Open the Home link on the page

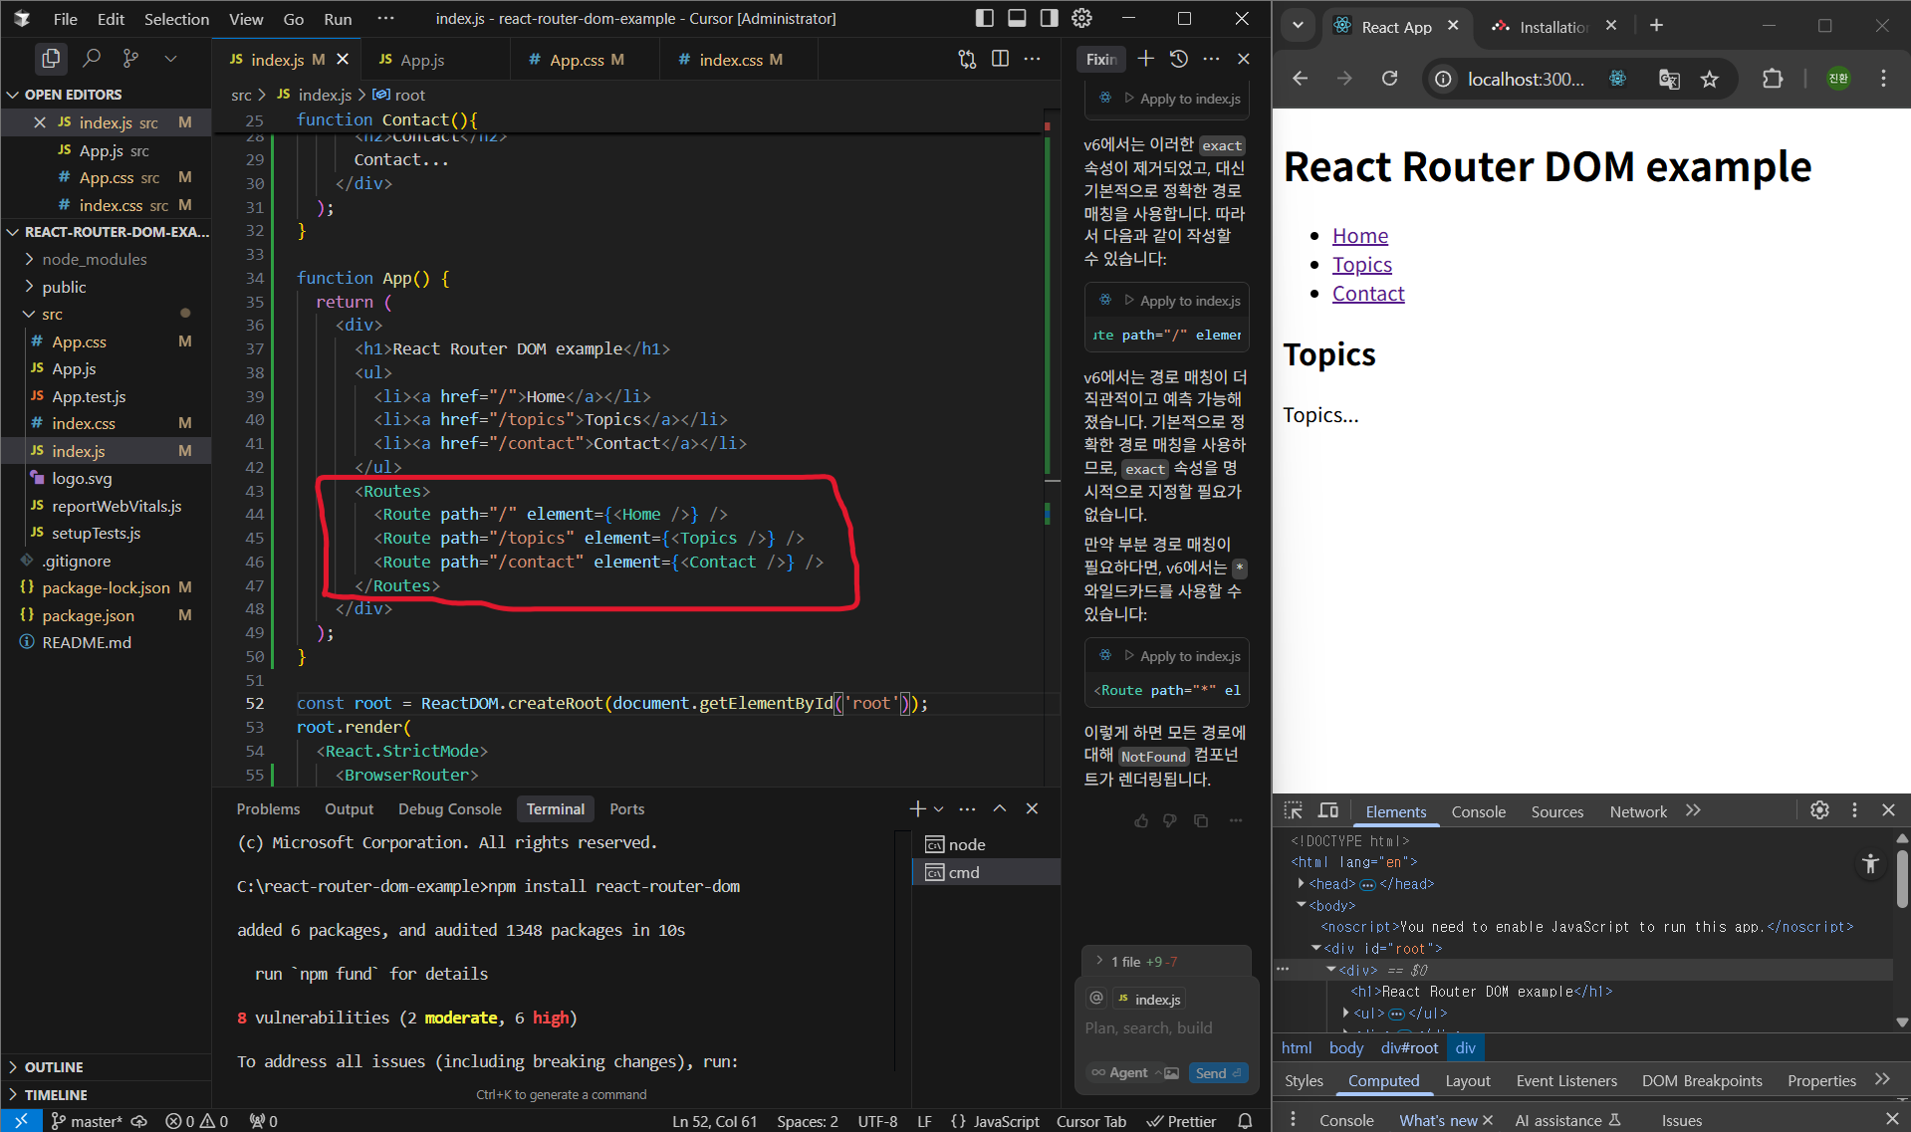click(x=1360, y=235)
